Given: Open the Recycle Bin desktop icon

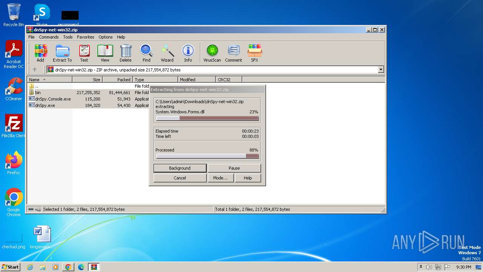Looking at the screenshot, I should tap(14, 15).
